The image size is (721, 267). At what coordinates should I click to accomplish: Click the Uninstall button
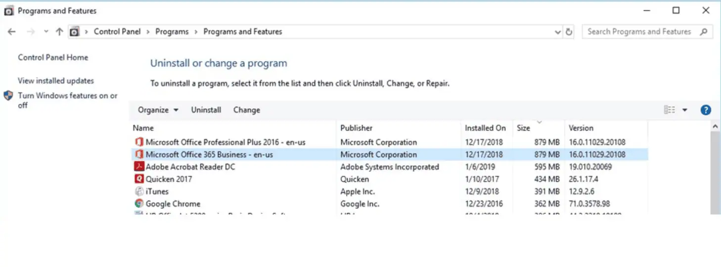[x=206, y=110]
